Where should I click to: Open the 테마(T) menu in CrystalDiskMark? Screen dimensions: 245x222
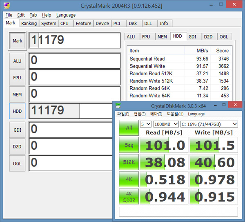(156, 114)
